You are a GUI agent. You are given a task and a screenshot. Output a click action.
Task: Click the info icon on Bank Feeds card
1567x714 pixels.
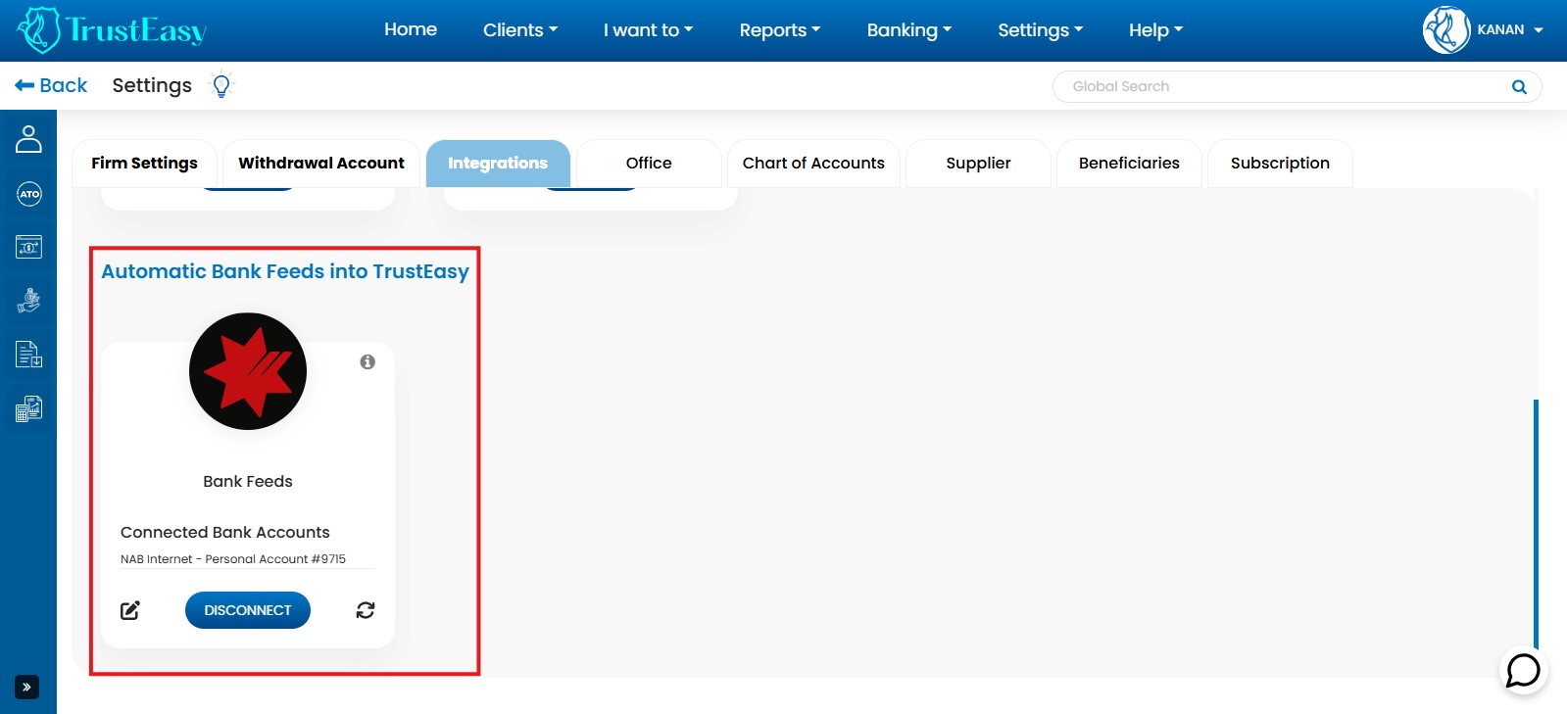click(367, 362)
